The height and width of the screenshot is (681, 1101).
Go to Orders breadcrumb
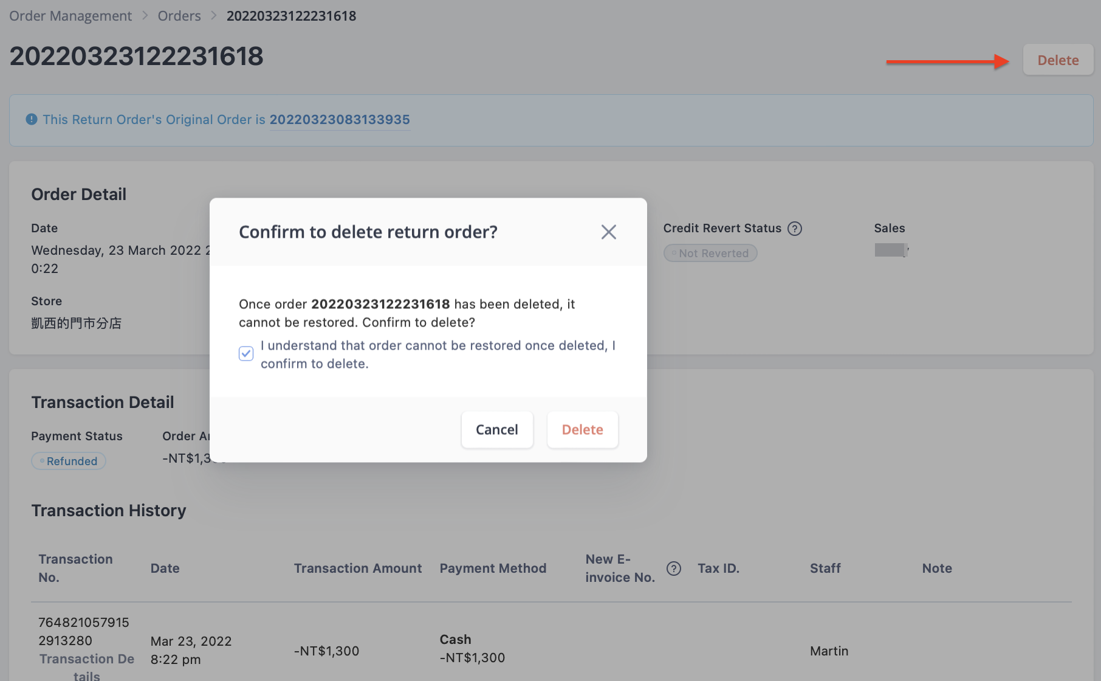click(x=179, y=16)
